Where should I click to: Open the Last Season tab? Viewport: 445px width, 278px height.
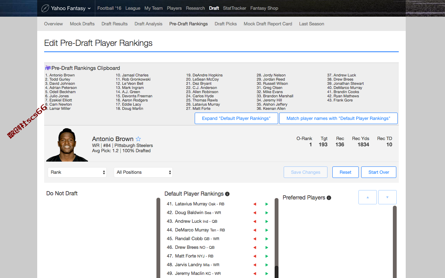tap(311, 24)
